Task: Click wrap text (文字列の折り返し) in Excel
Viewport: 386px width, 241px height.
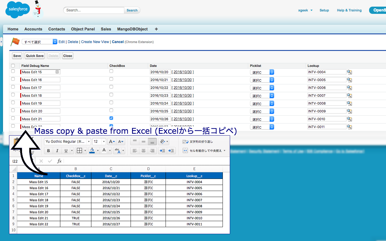Action: 198,142
